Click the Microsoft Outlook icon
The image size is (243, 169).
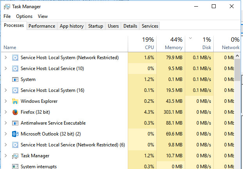click(15, 134)
